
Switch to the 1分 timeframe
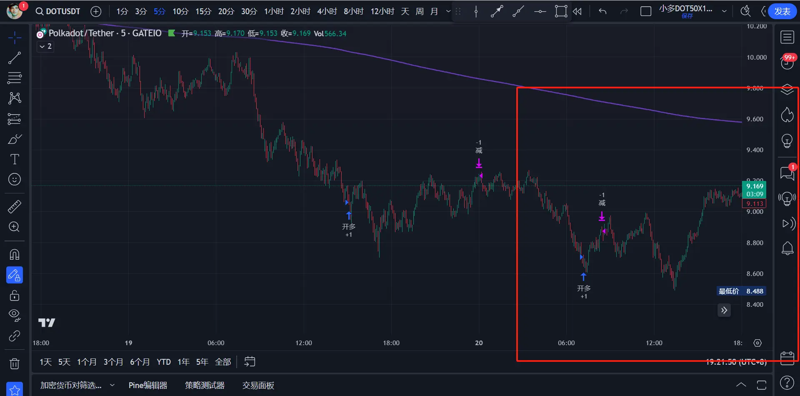point(122,11)
